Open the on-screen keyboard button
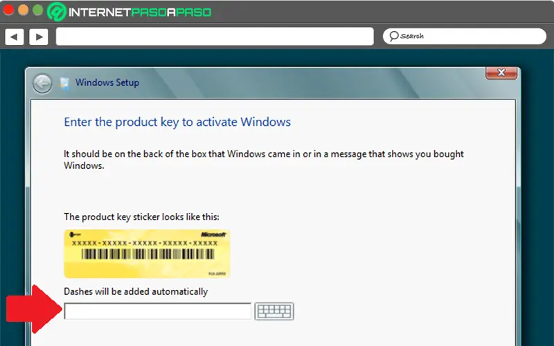Screen dimensions: 554x346 tap(274, 311)
